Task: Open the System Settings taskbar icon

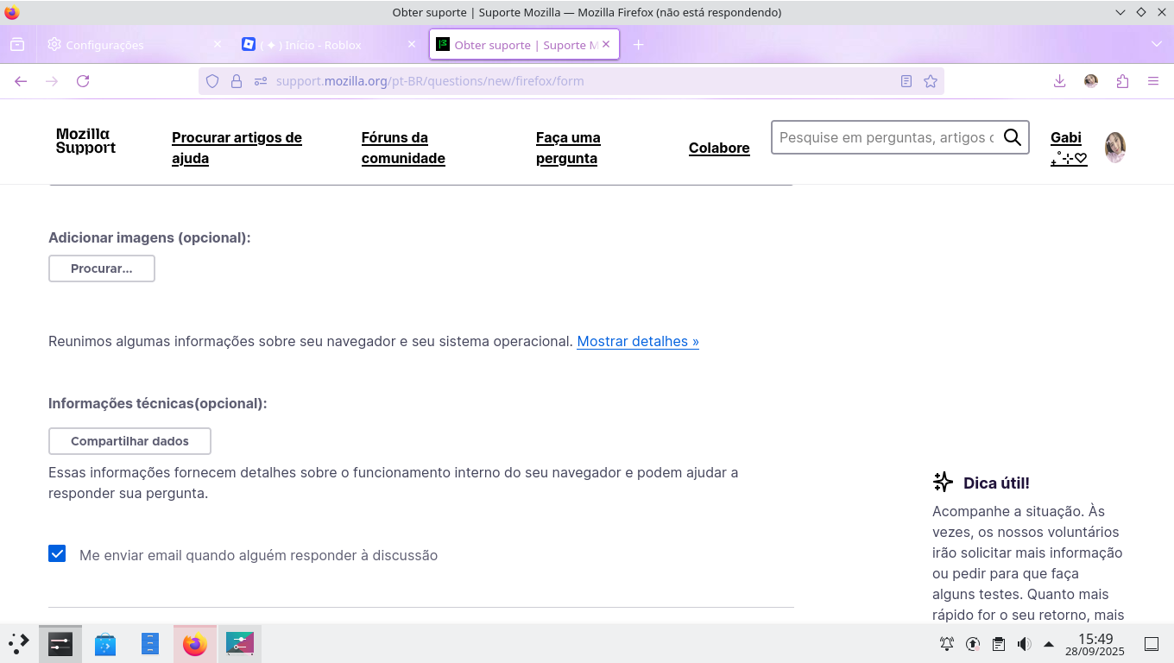Action: (x=60, y=644)
